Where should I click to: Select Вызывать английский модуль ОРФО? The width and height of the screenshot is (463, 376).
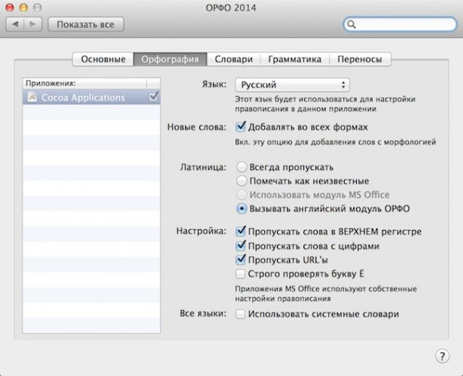click(x=242, y=208)
